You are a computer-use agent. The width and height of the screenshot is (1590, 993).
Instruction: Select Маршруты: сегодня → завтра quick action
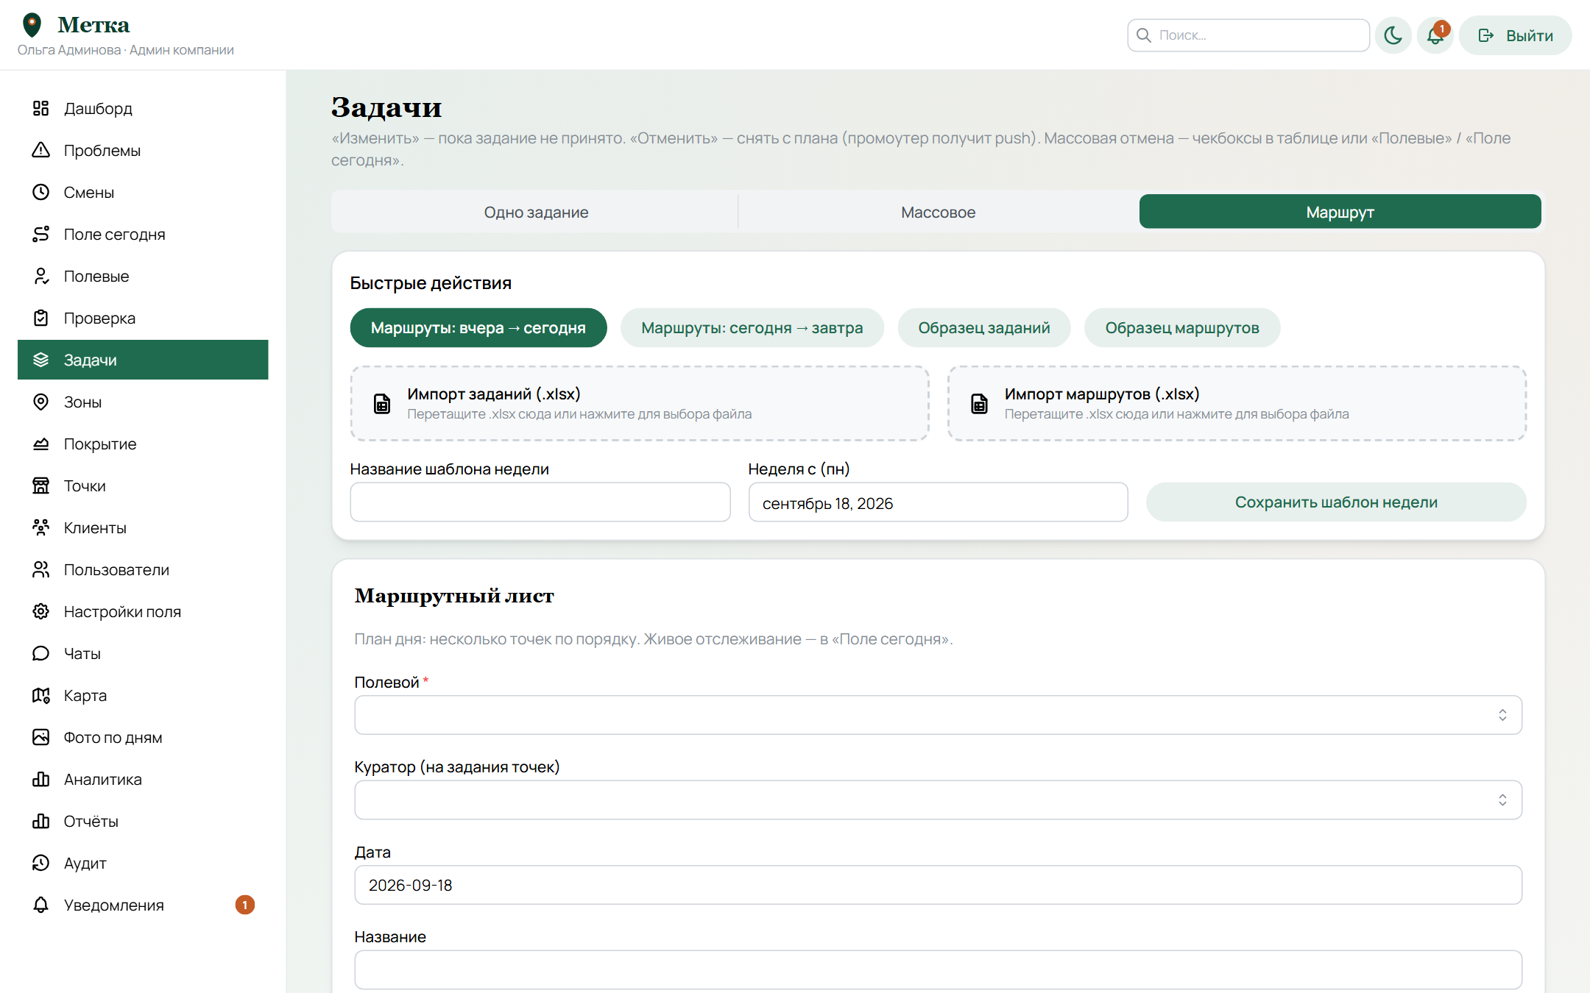752,327
